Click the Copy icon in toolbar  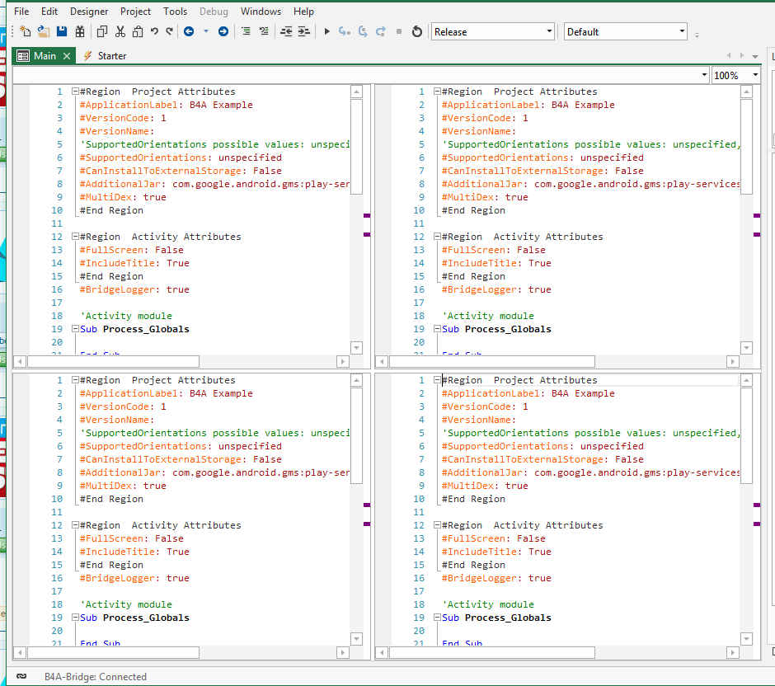pyautogui.click(x=102, y=31)
